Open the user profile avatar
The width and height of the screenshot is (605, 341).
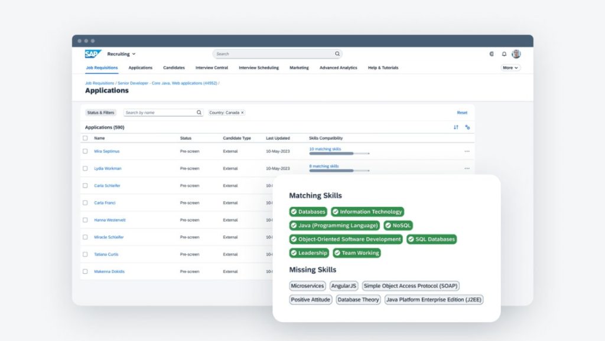coord(516,54)
